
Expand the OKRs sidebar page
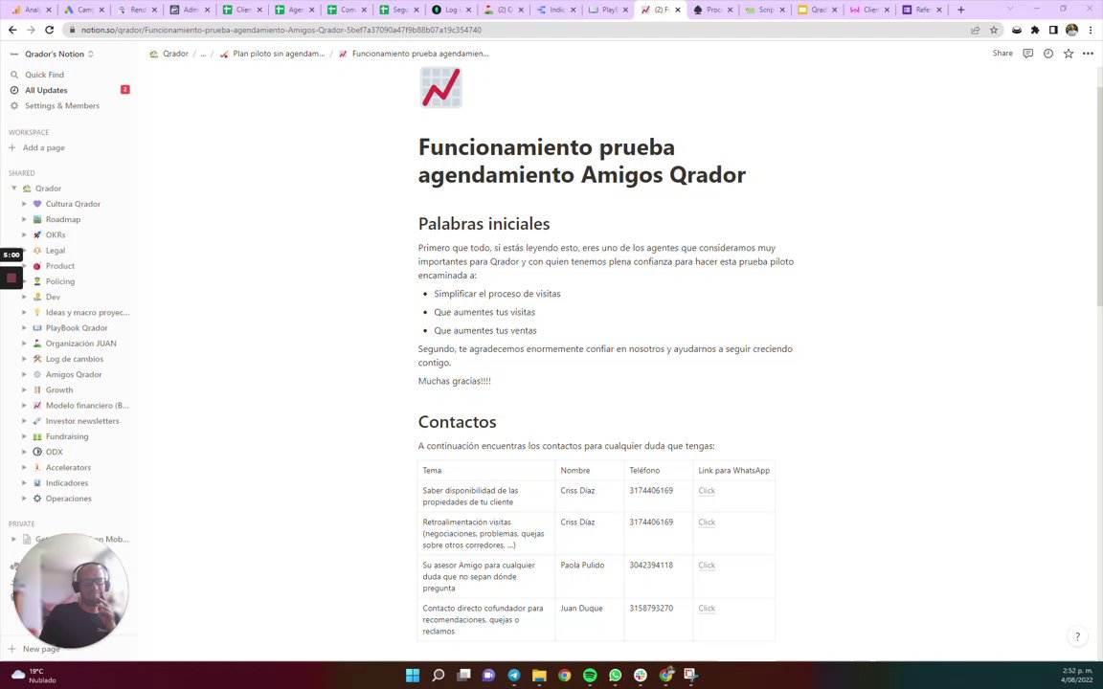tap(24, 234)
